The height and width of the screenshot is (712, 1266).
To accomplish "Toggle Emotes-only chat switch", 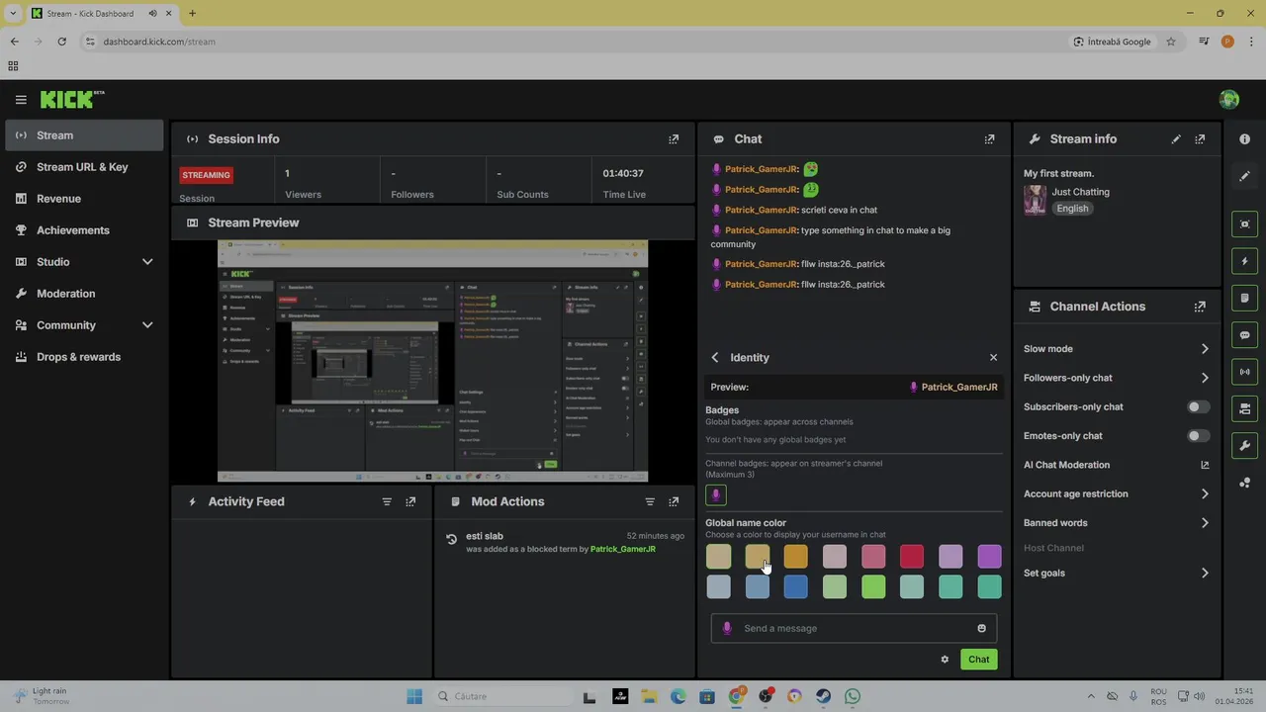I will (x=1198, y=436).
